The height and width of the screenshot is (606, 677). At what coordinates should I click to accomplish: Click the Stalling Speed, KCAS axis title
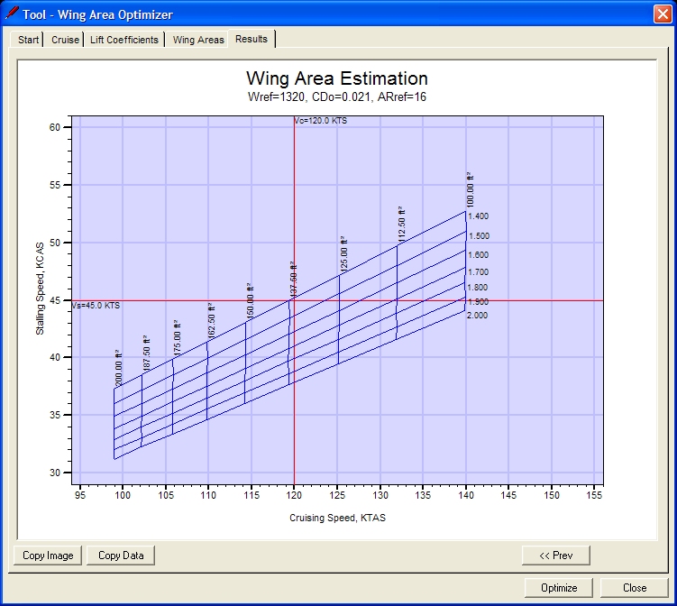pyautogui.click(x=40, y=288)
